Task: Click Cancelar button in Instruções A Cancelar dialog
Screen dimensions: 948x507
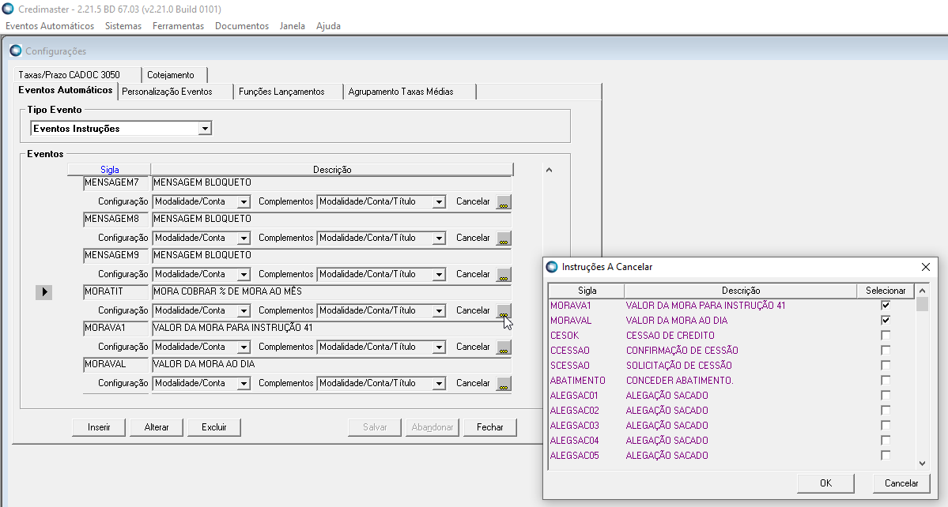Action: tap(901, 483)
